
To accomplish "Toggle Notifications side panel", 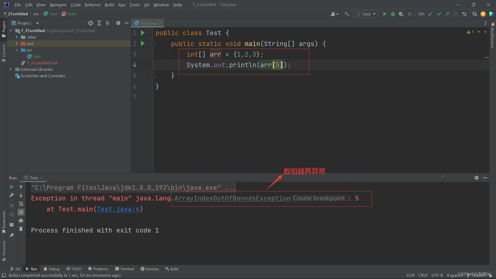I will coord(492,35).
